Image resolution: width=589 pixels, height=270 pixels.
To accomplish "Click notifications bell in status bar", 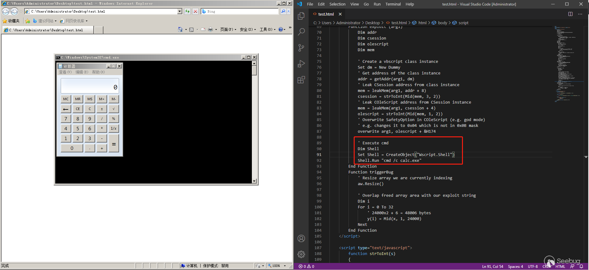I will coord(581,266).
